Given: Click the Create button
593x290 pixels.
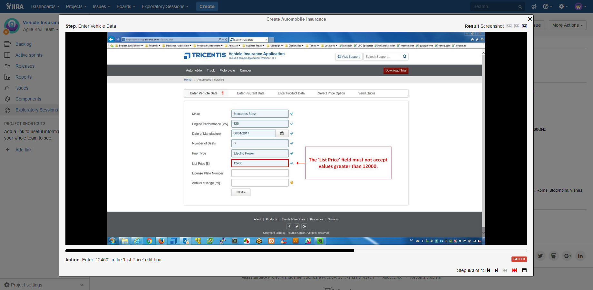Looking at the screenshot, I should (207, 6).
